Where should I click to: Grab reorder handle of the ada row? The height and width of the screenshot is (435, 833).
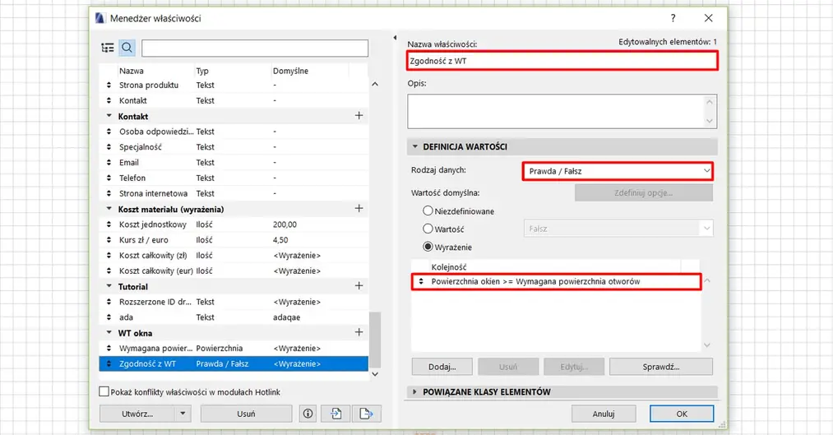(109, 317)
